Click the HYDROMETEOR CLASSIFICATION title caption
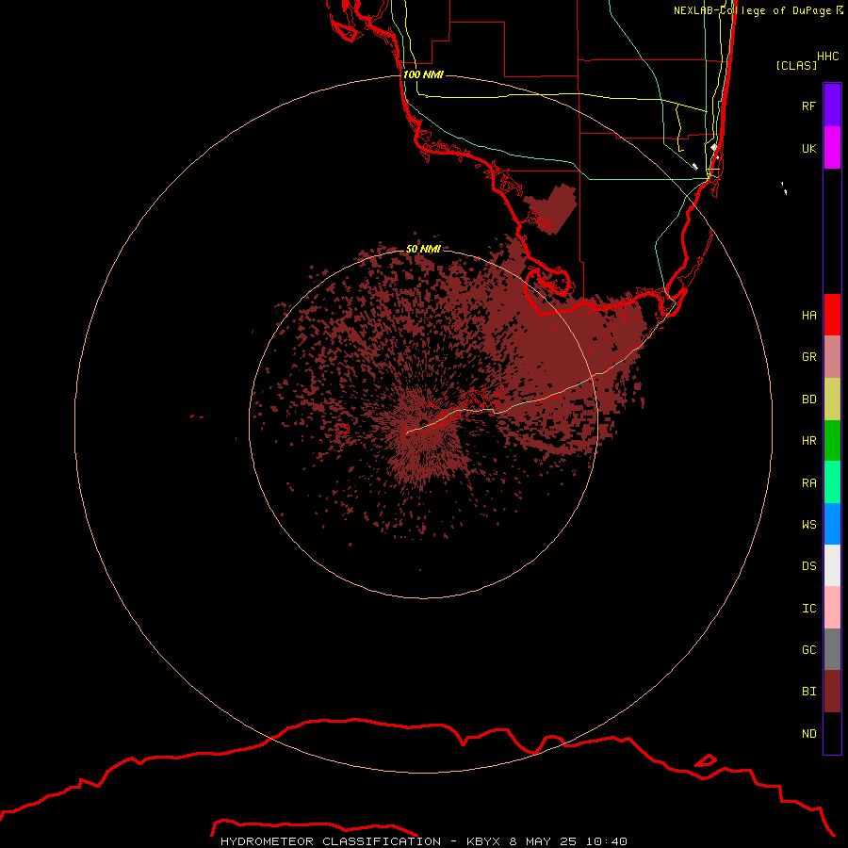 coord(331,841)
